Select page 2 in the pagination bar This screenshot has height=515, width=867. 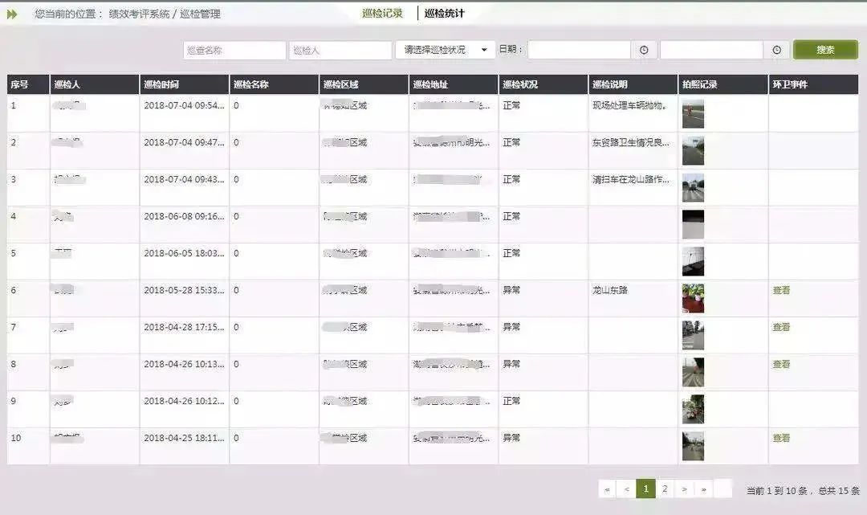pyautogui.click(x=666, y=488)
